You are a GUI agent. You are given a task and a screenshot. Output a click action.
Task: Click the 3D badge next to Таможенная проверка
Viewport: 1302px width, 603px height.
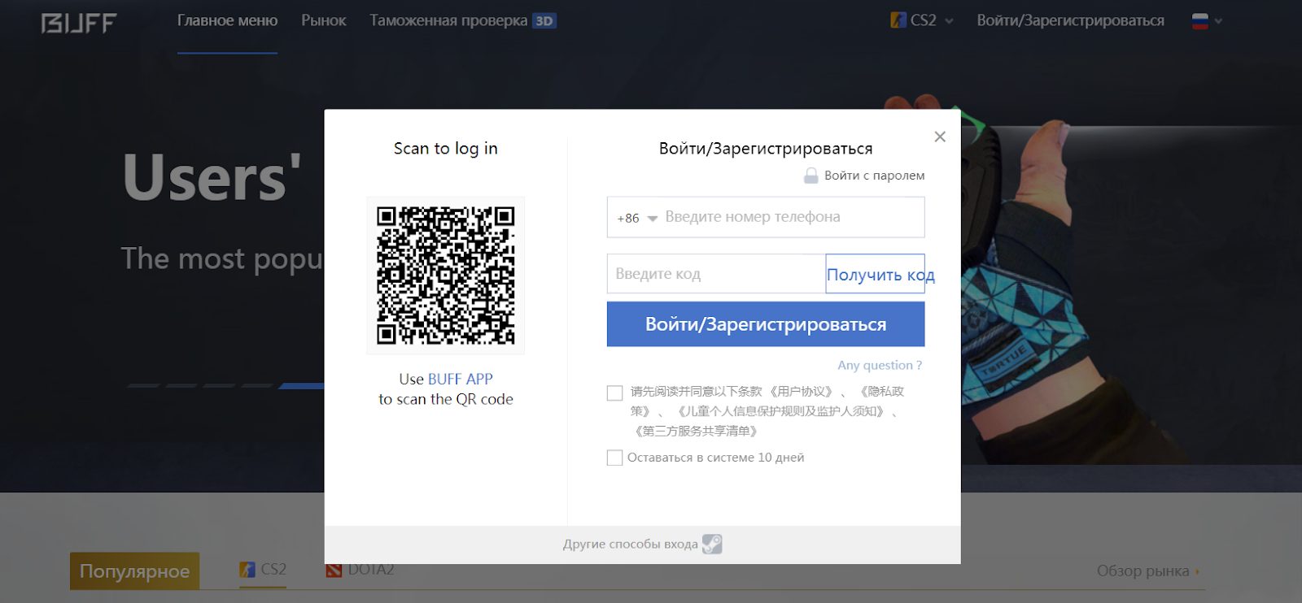[x=544, y=21]
